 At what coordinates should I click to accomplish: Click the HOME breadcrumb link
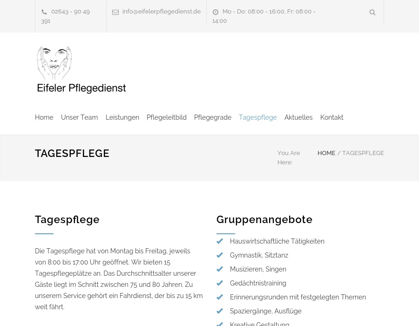coord(326,153)
